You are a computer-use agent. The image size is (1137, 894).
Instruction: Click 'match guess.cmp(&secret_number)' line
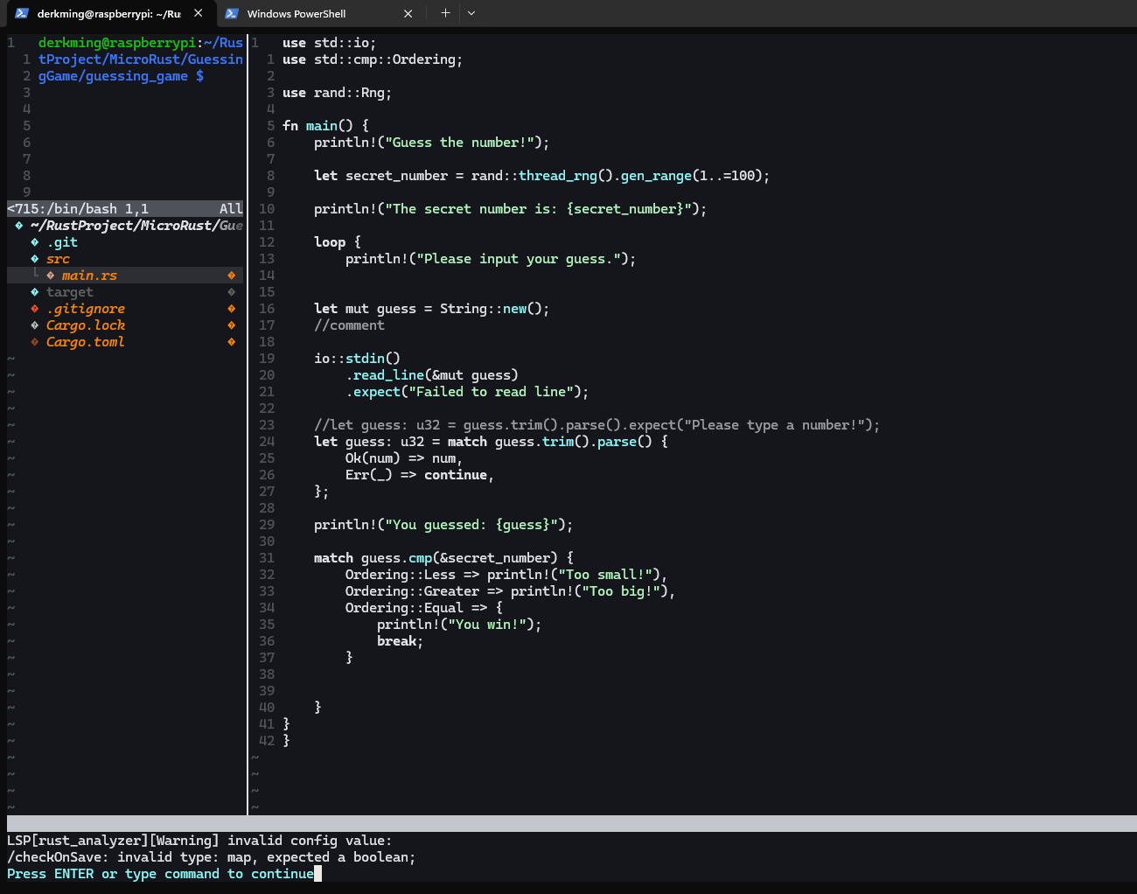coord(443,558)
